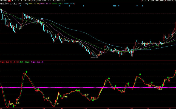This screenshot has height=109, width=176.
Task: Open the 日线 adjustment type label menu
Action: (4, 4)
